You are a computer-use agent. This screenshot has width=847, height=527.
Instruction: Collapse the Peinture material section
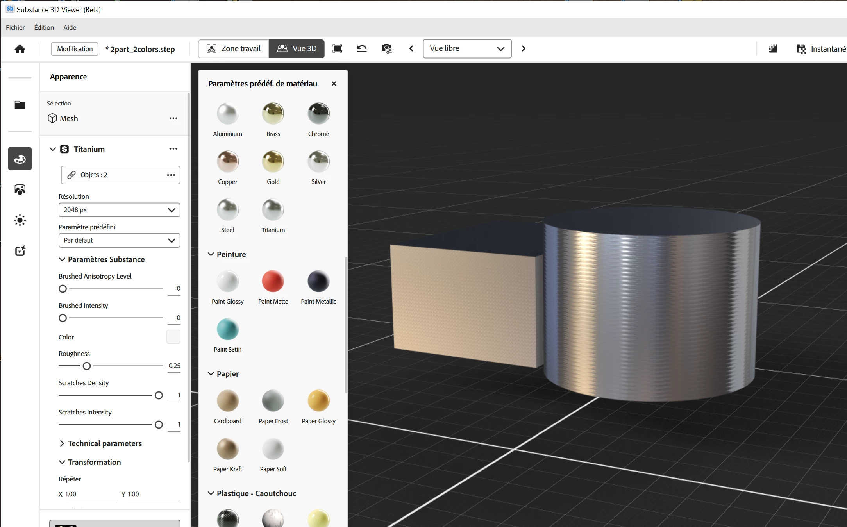point(211,254)
